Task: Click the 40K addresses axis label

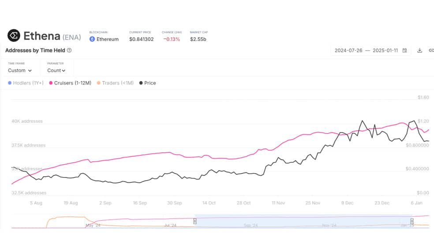Action: (27, 121)
